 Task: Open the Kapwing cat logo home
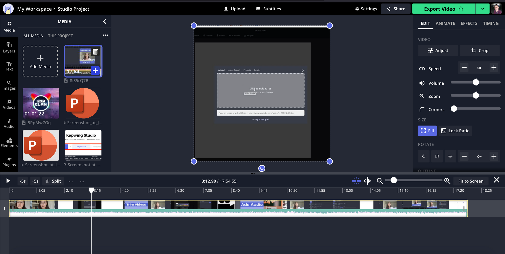[8, 9]
